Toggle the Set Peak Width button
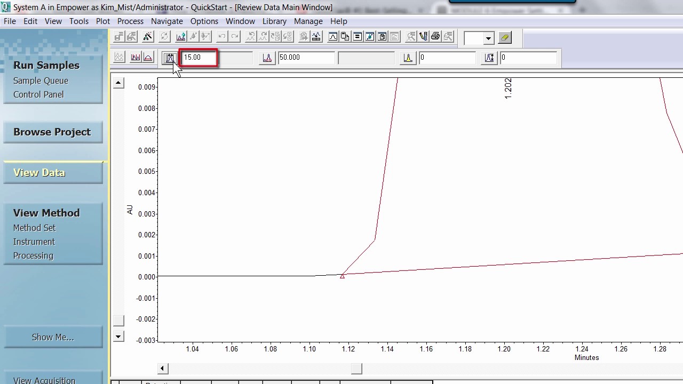This screenshot has height=384, width=683. (x=170, y=58)
